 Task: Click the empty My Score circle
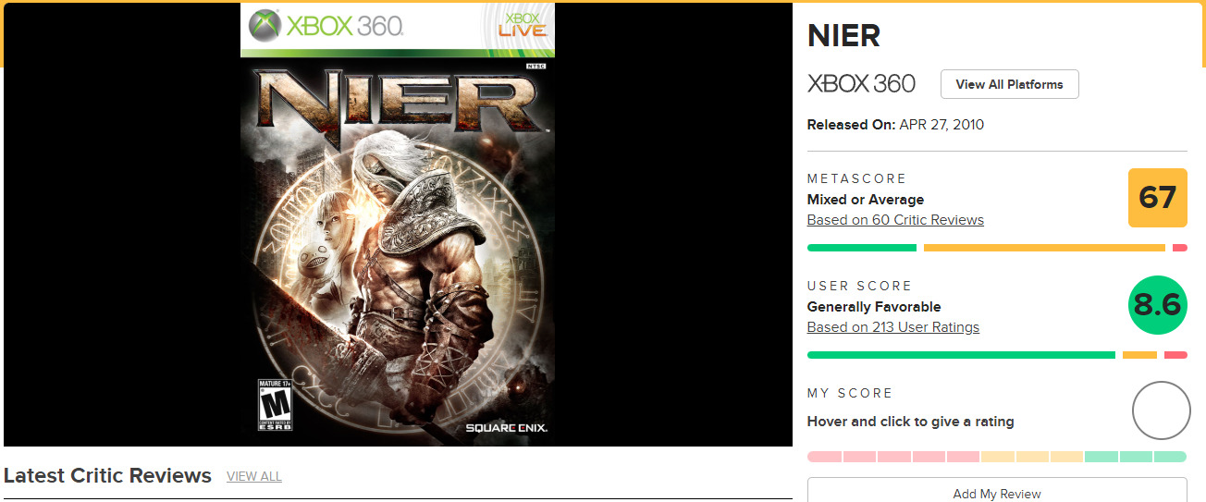pos(1162,410)
